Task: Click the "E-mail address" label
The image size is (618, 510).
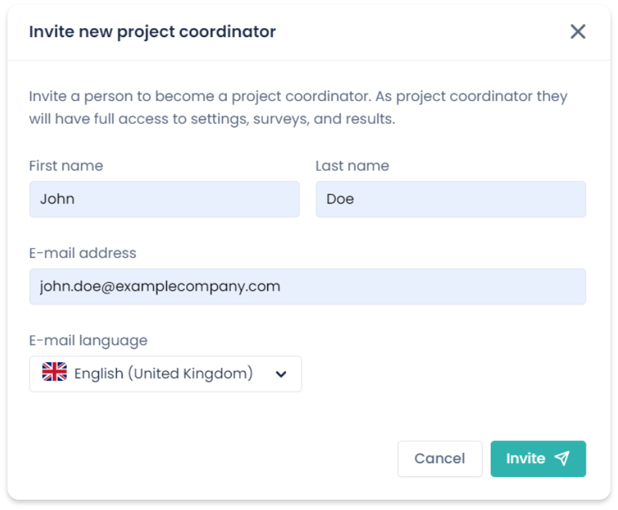Action: (82, 253)
